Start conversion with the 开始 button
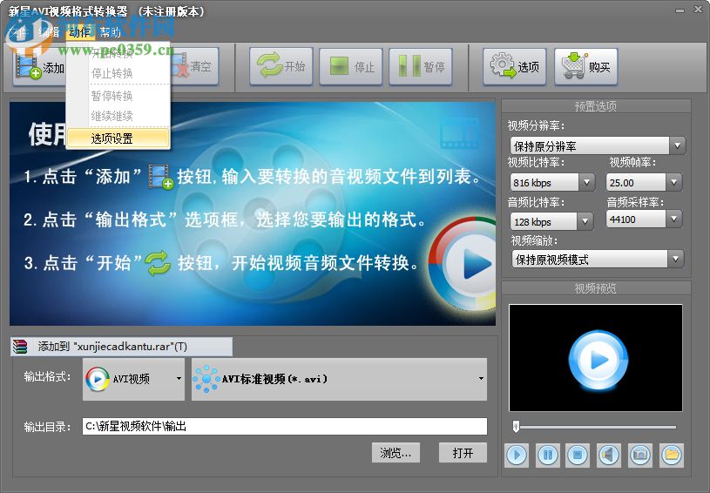710x493 pixels. [281, 67]
